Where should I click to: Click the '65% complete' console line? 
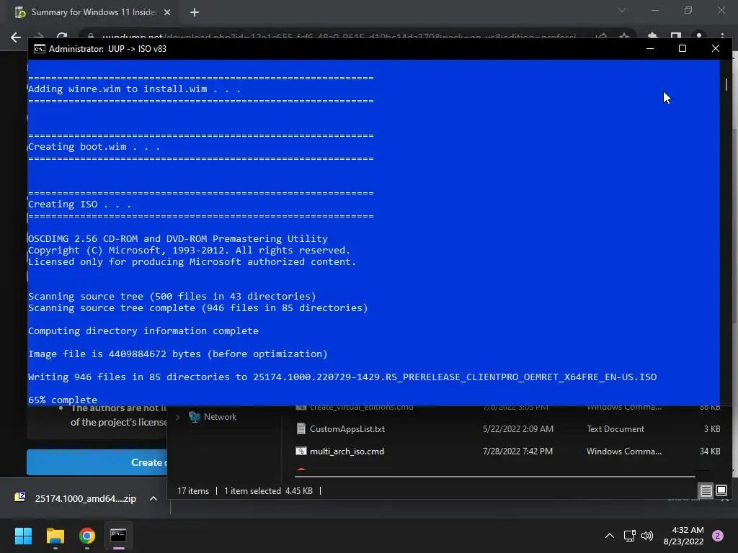click(63, 400)
